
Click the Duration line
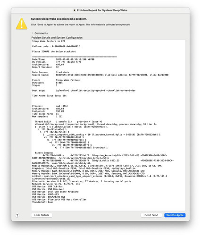click(x=47, y=83)
